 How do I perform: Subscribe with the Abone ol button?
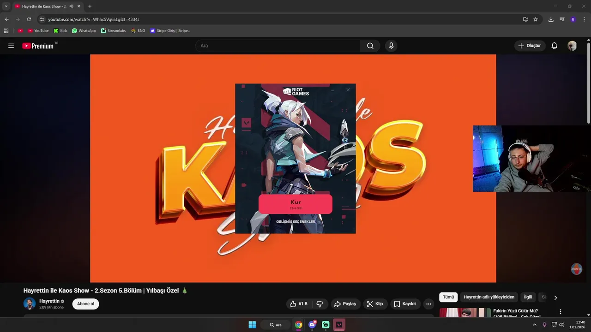(85, 304)
